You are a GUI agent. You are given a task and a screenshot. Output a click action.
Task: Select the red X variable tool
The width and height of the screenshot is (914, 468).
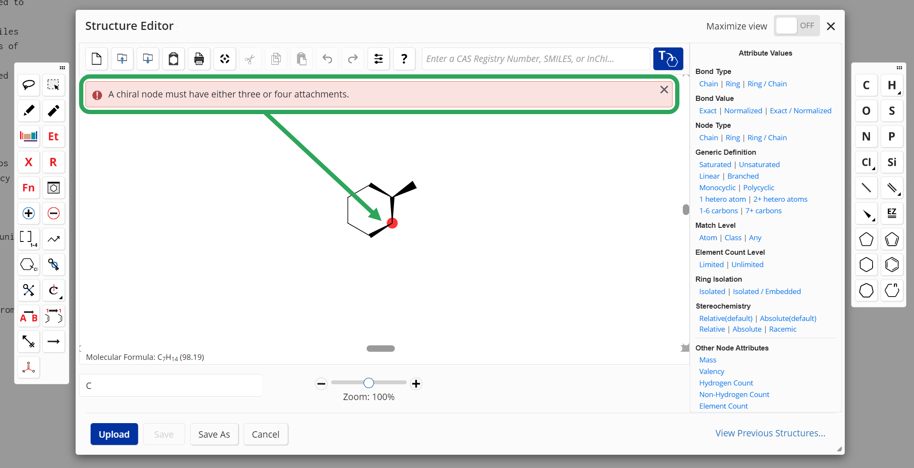tap(29, 162)
